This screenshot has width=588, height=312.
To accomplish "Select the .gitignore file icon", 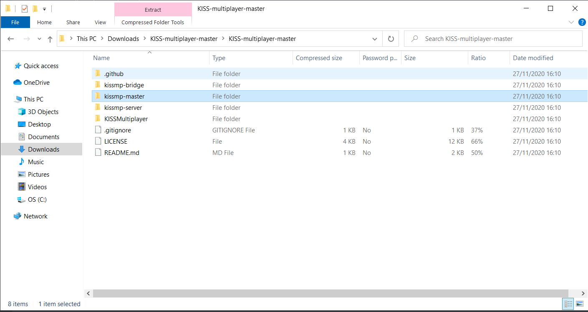I will point(98,130).
